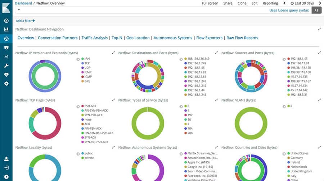This screenshot has height=181, width=324.
Task: Open the Reporting menu in top bar
Action: click(x=270, y=3)
